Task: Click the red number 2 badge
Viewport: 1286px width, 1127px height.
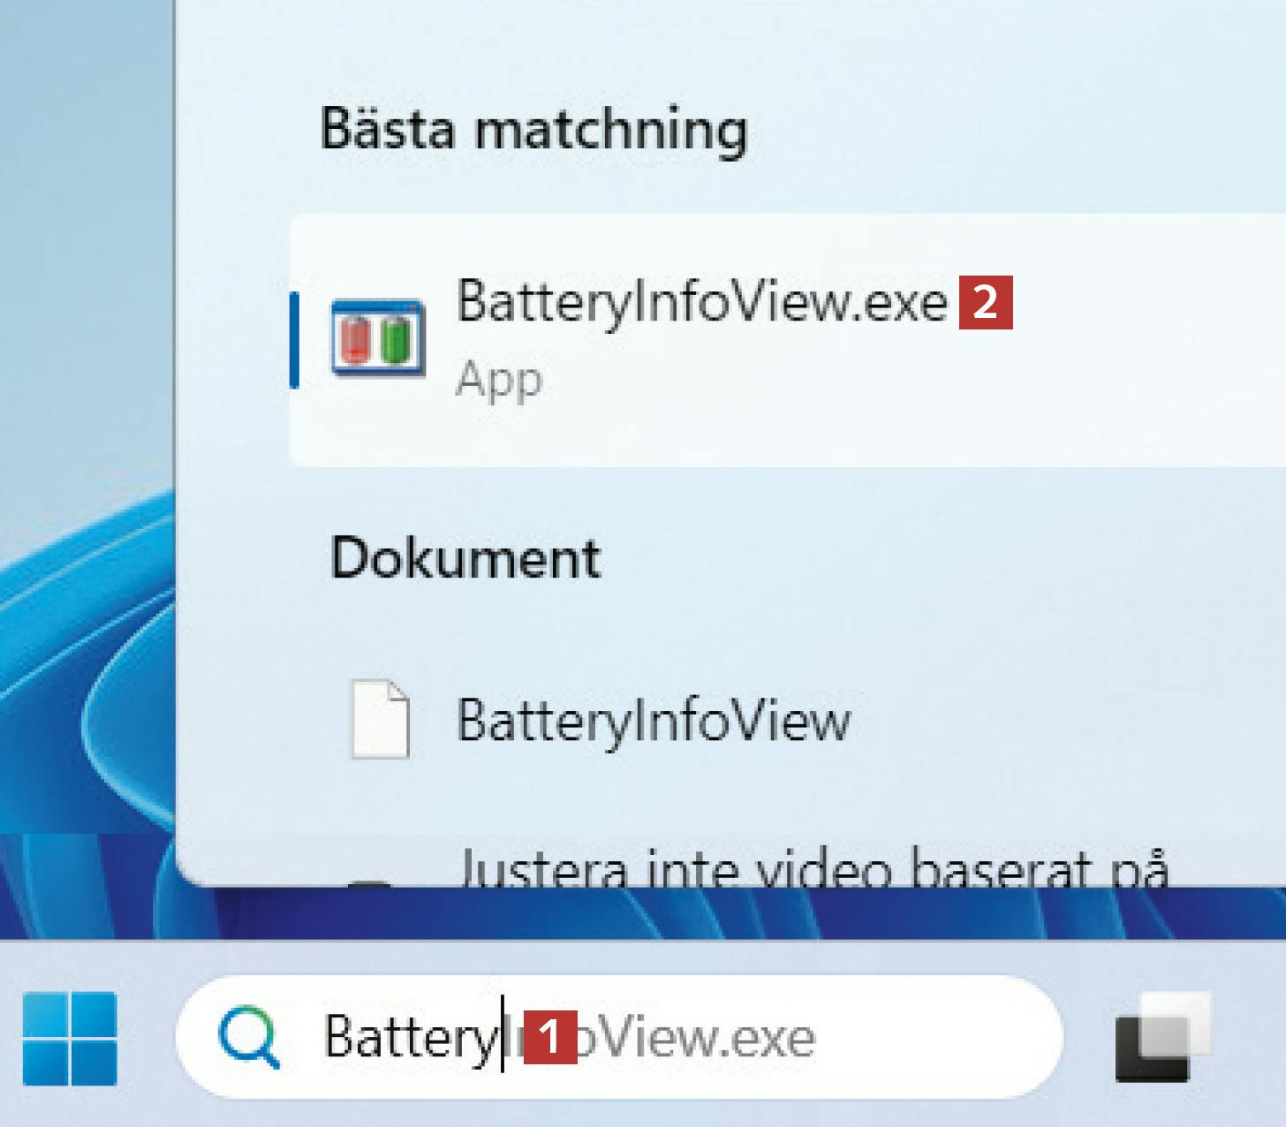Action: (x=986, y=302)
